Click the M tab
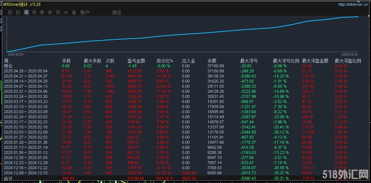371x183 pixels. pos(66,12)
